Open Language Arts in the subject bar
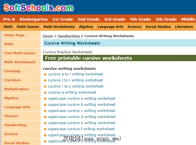Viewport: 196px width, 145px height. [x=110, y=27]
